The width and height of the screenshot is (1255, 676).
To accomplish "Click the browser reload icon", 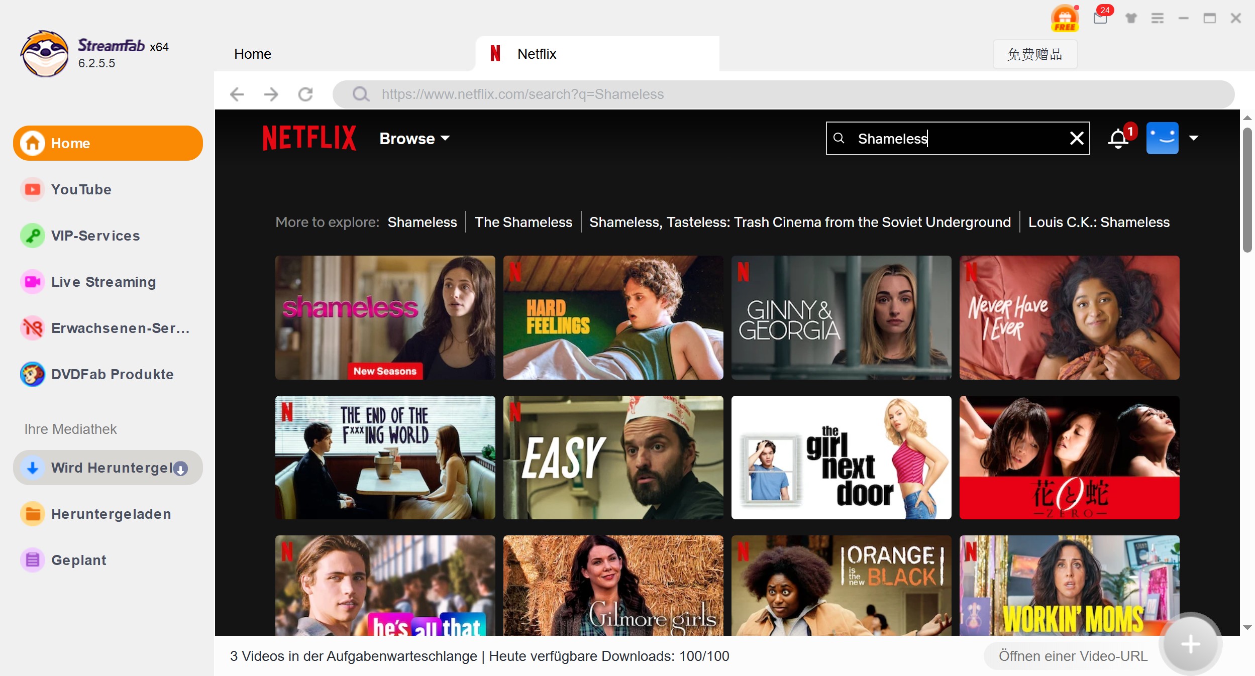I will [305, 94].
